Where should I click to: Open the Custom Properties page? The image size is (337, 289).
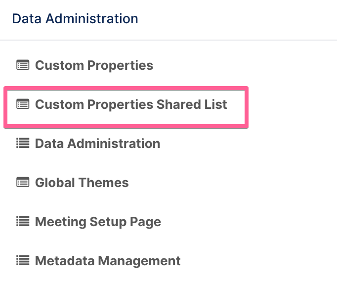tap(94, 65)
